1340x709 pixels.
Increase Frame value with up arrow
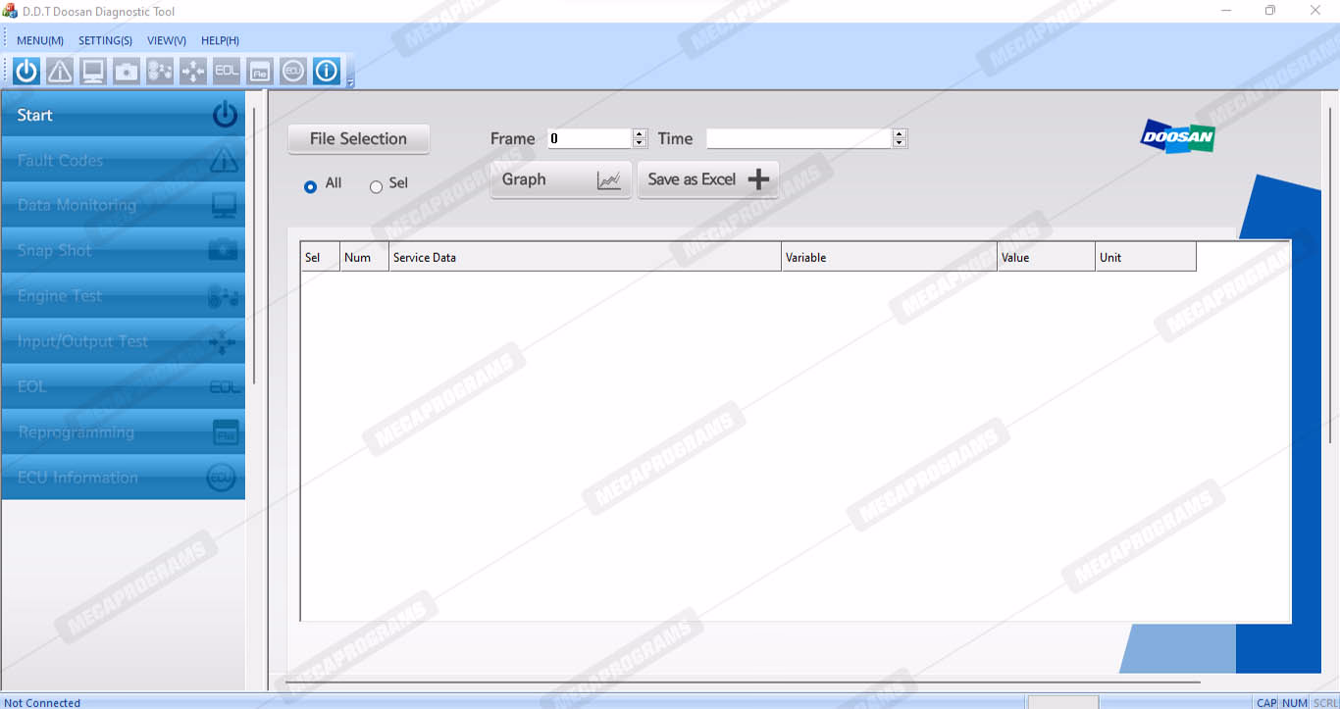(640, 134)
